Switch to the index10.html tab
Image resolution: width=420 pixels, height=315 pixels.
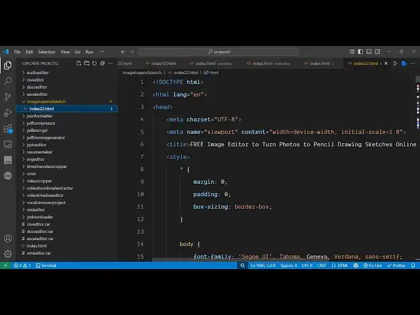point(161,64)
